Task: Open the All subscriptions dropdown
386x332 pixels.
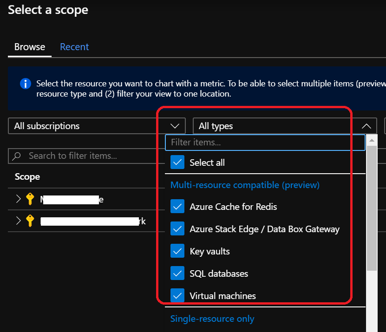Action: tap(97, 126)
